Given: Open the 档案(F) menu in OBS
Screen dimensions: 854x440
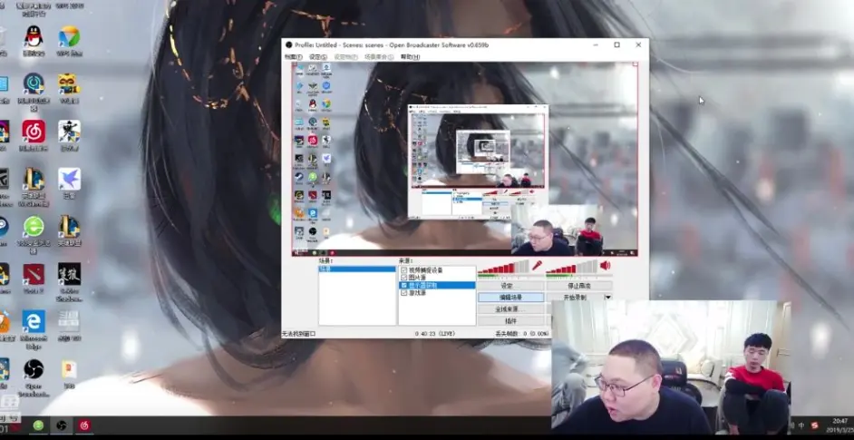Looking at the screenshot, I should click(x=293, y=57).
